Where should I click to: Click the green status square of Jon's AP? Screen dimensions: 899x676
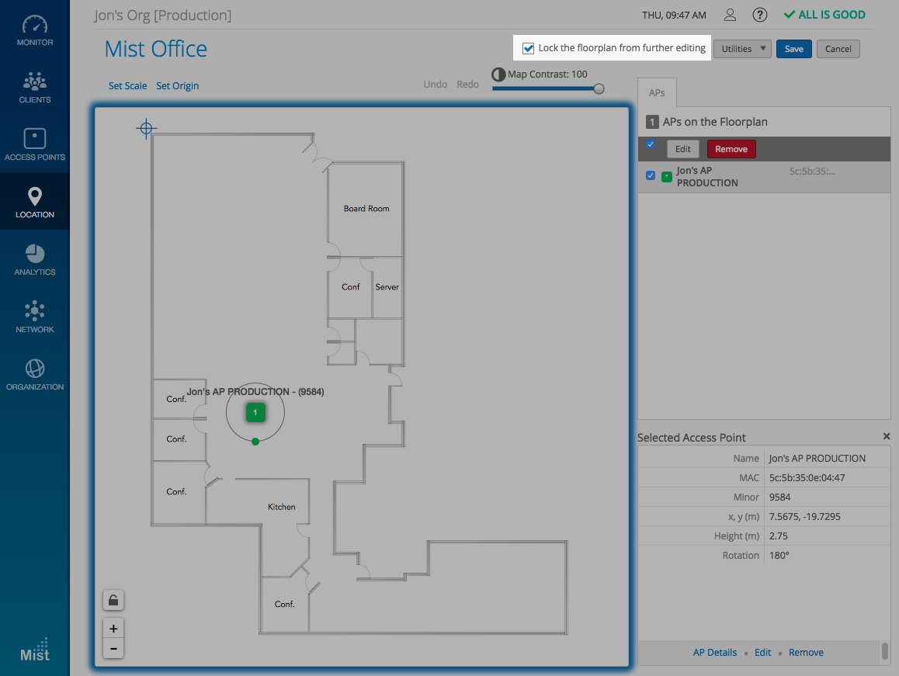pos(667,177)
